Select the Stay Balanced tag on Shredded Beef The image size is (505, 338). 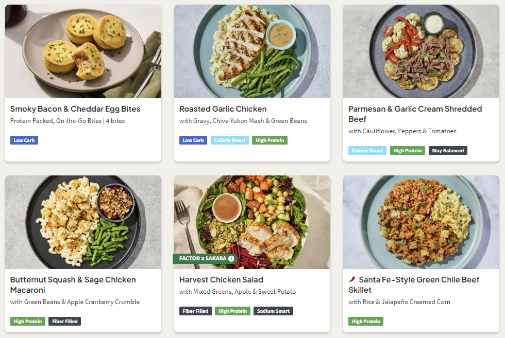(448, 151)
